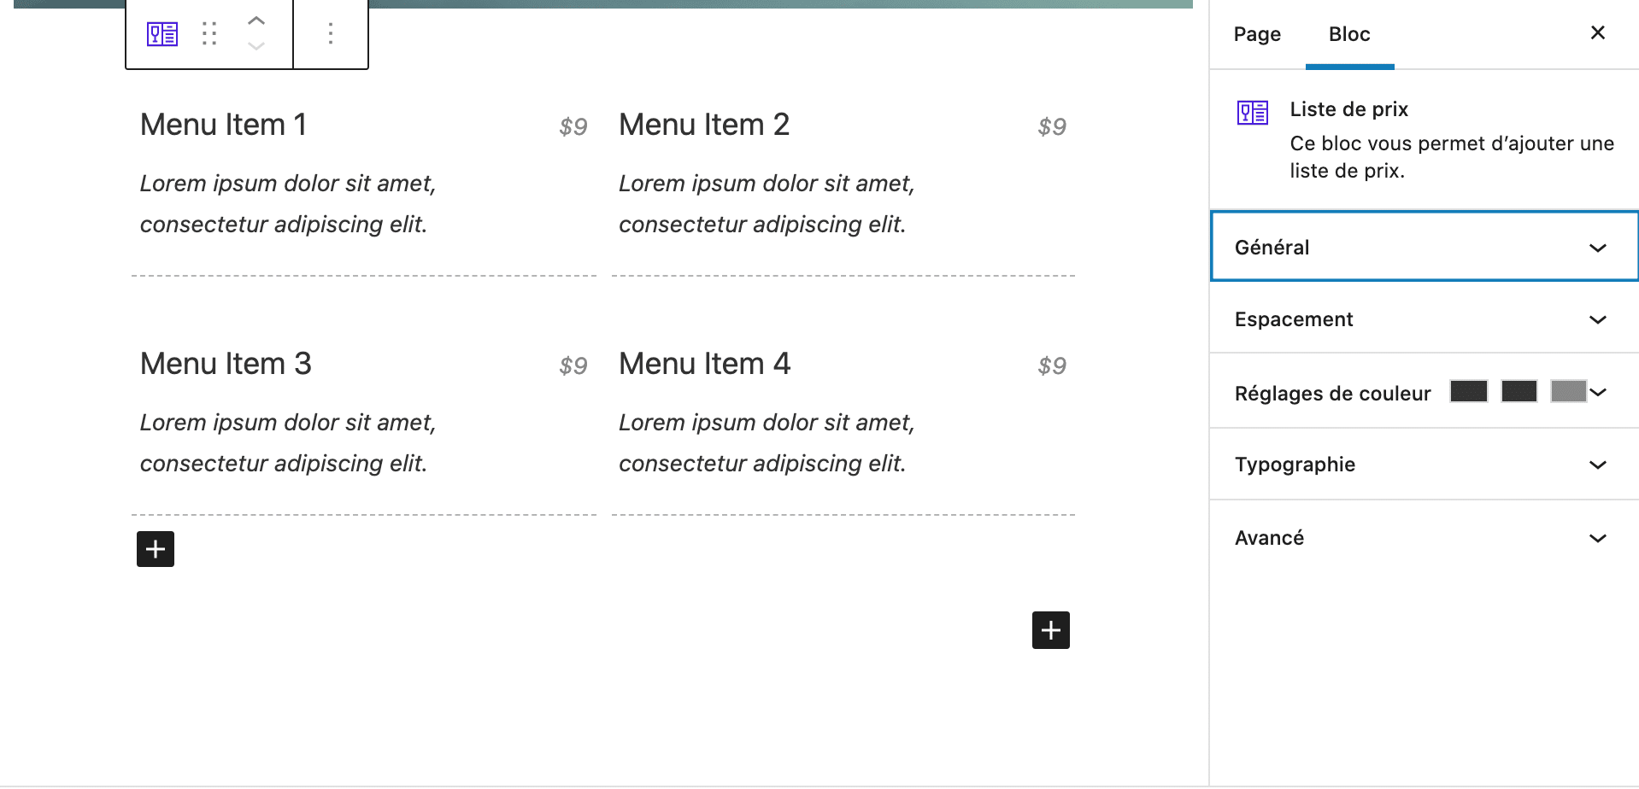
Task: Click the Liste de prix icon in sidebar
Action: (1253, 113)
